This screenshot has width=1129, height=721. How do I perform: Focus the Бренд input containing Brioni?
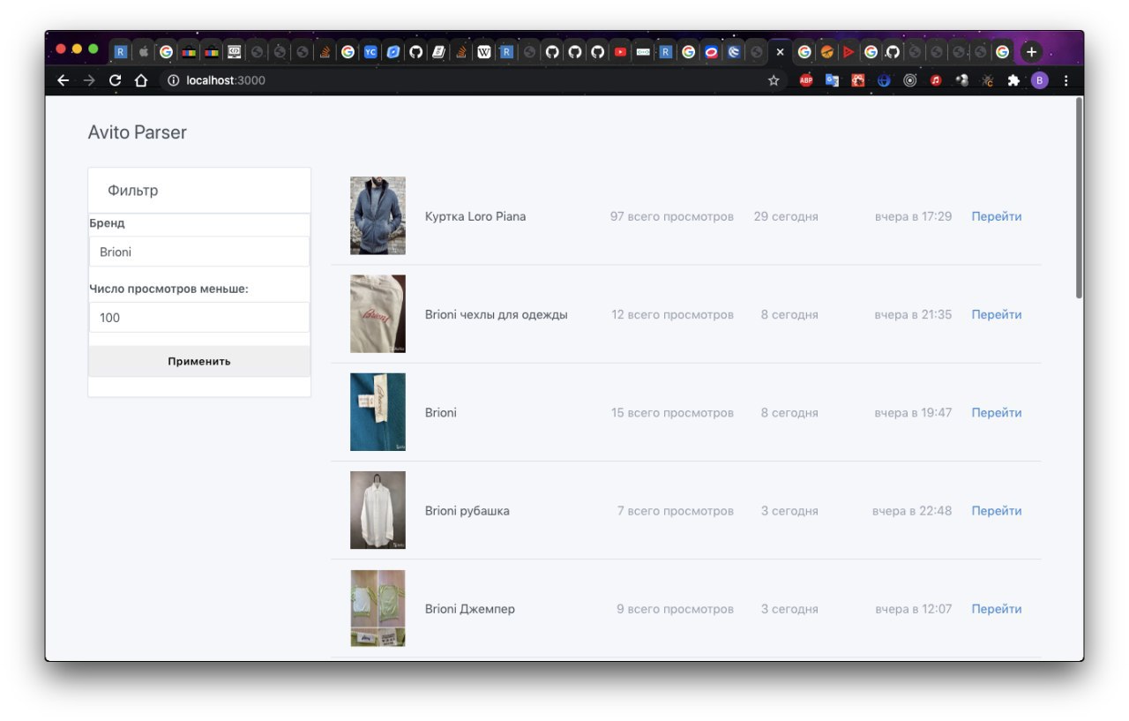199,252
